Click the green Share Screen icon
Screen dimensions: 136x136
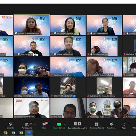59,124
